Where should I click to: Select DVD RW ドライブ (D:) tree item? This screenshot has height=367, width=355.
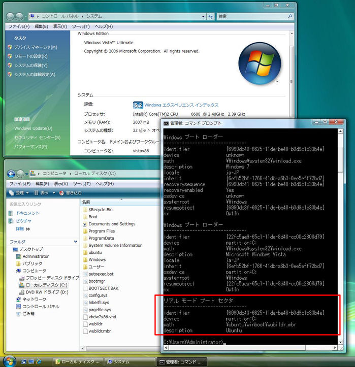pos(47,292)
